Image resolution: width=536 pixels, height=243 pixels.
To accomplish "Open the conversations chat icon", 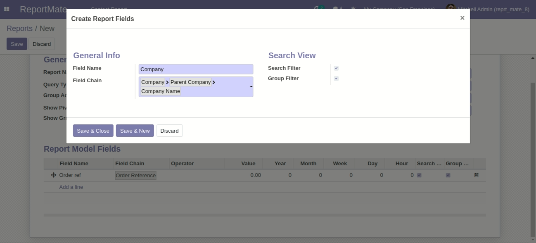I will (336, 9).
